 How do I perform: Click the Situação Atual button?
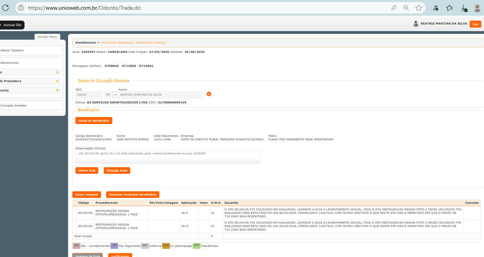point(117,171)
